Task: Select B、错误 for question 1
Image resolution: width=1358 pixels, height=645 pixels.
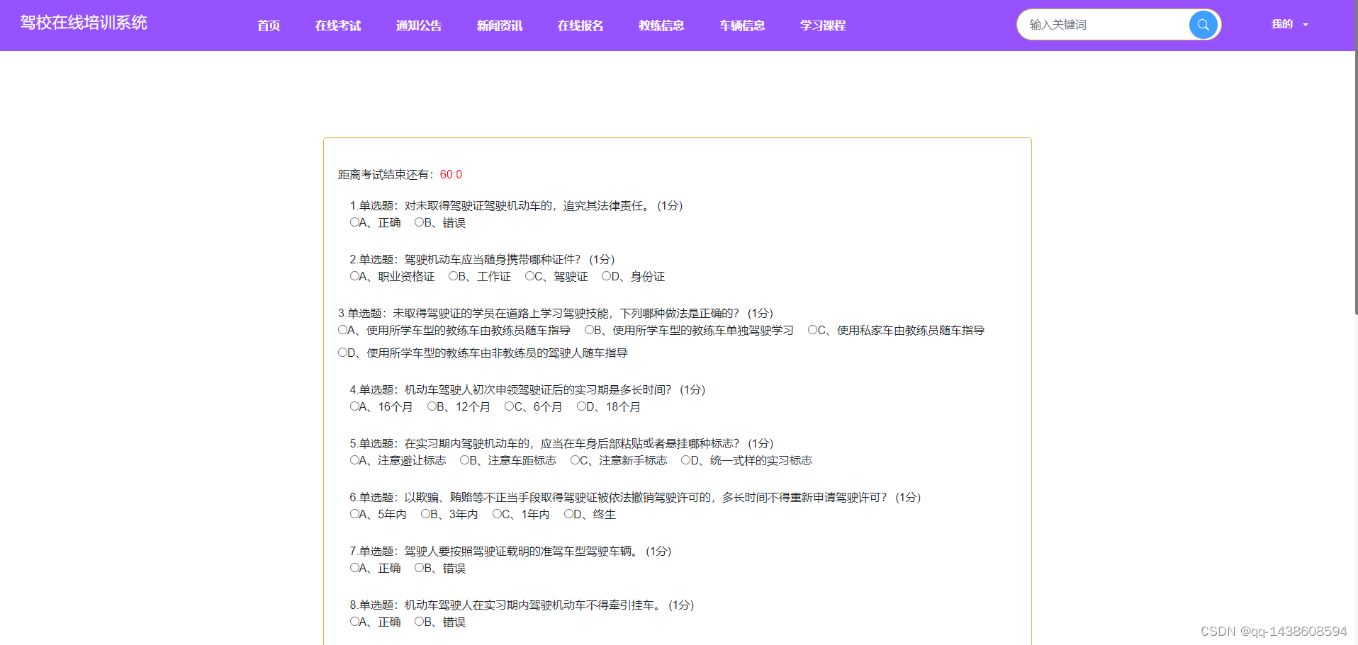Action: pos(419,222)
